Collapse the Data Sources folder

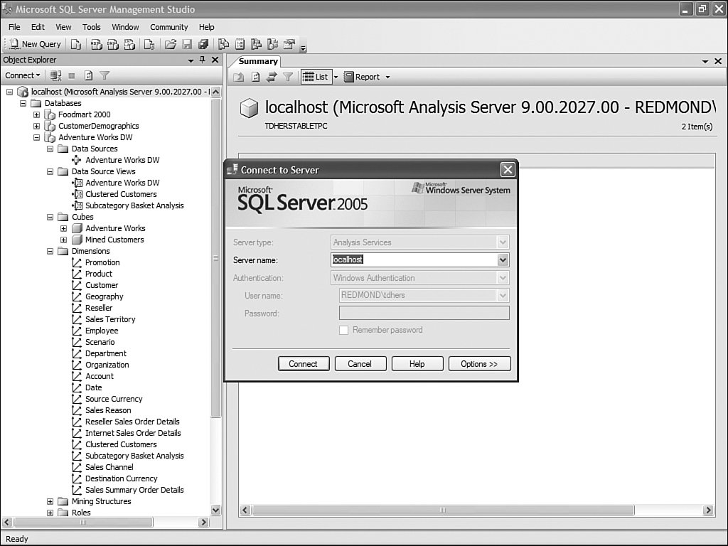pyautogui.click(x=50, y=149)
